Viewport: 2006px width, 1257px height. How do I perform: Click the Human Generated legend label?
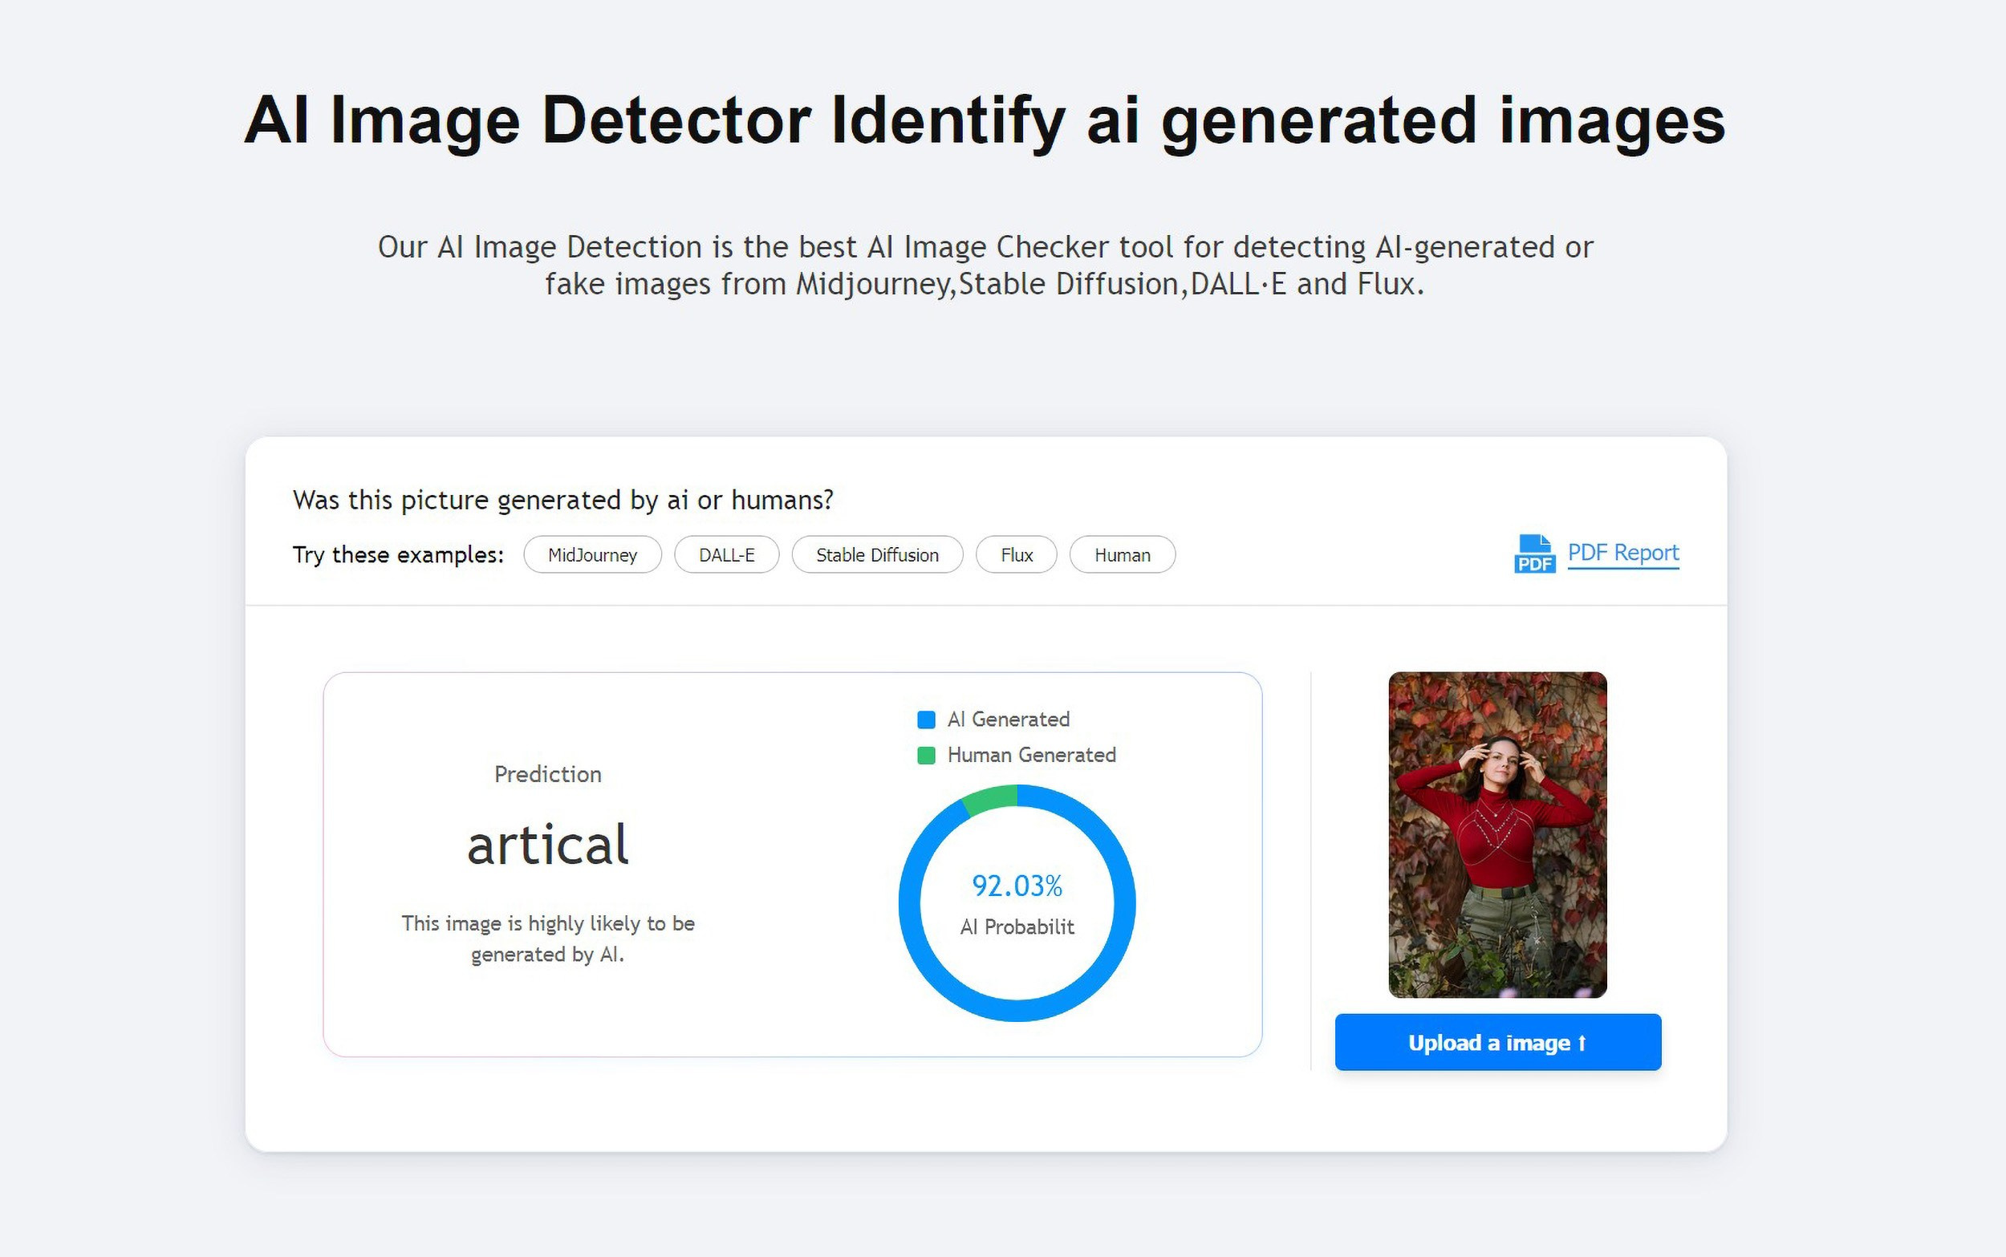[1031, 756]
